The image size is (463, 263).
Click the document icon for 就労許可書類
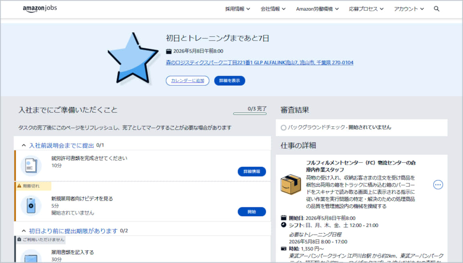pos(31,165)
